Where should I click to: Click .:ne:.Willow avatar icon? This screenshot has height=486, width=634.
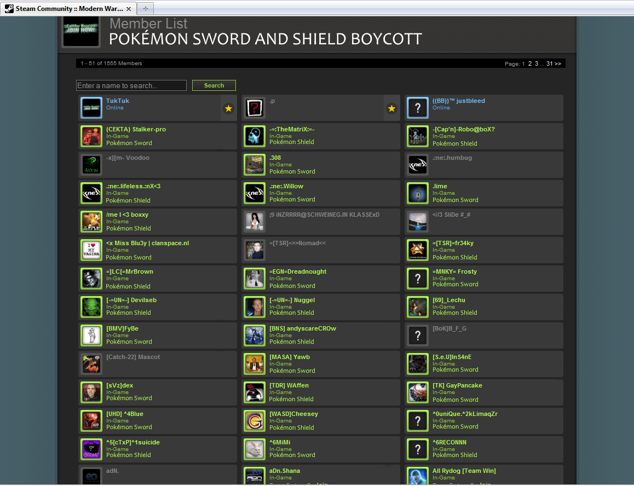pos(255,193)
